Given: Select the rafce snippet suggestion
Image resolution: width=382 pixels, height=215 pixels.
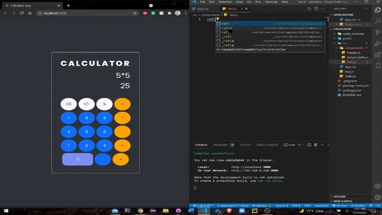Looking at the screenshot, I should pos(270,28).
